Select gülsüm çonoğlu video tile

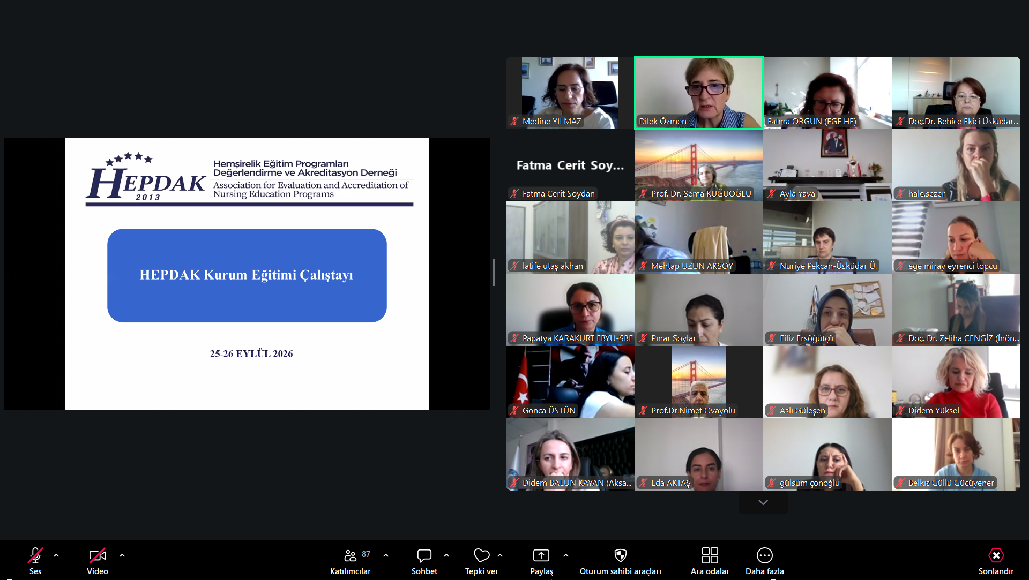(827, 454)
